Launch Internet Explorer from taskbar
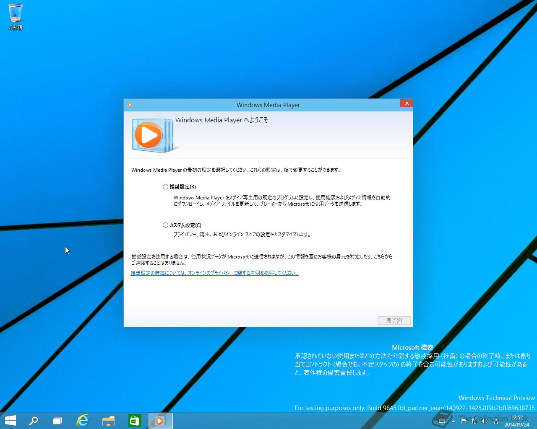This screenshot has width=537, height=429. 83,421
